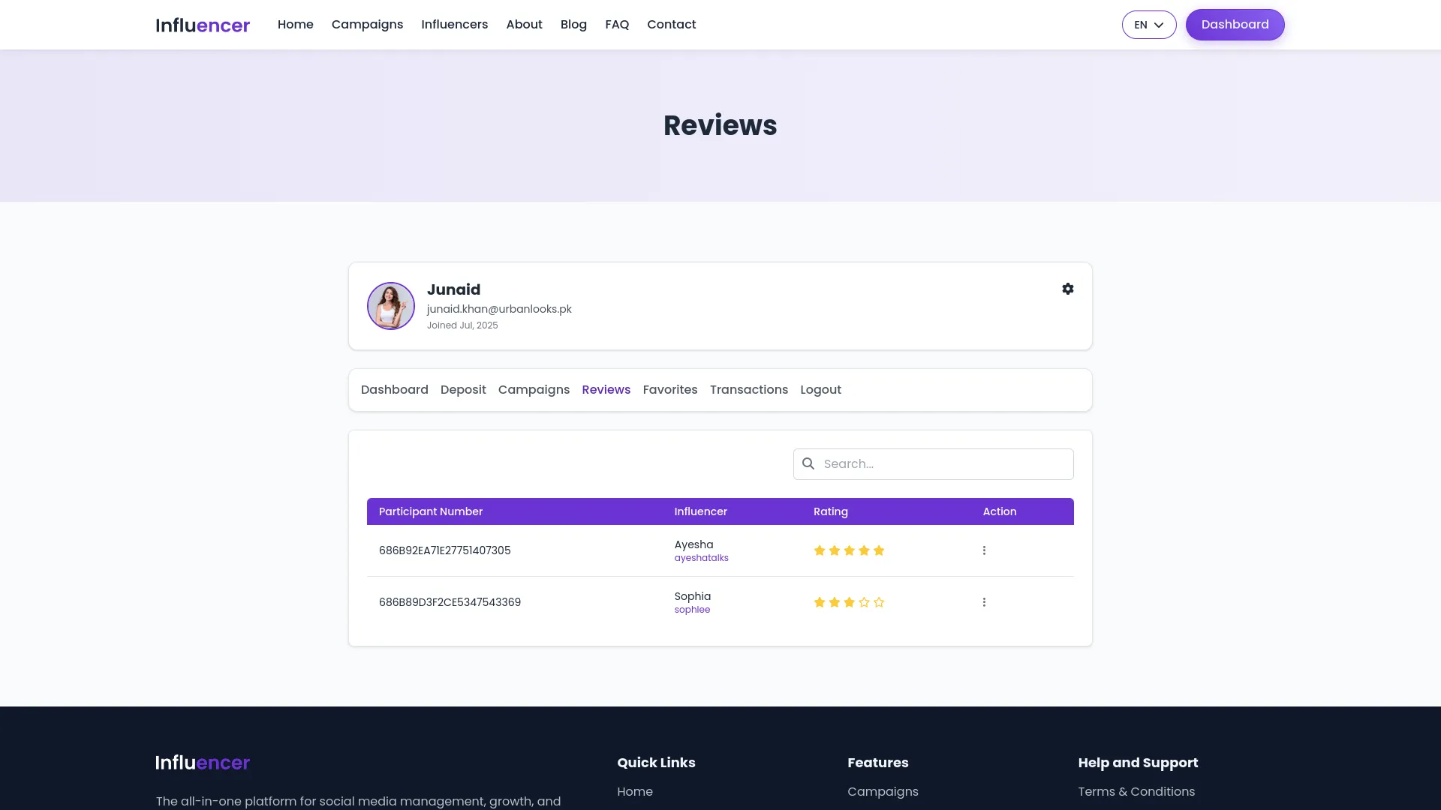Switch to the Favorites tab
Image resolution: width=1441 pixels, height=810 pixels.
[x=669, y=390]
